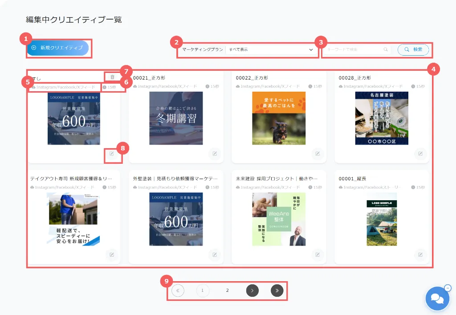Screen dimensions: 456x315
Task: Click the edit icon on the 00028_正方形 card
Action: pos(420,153)
